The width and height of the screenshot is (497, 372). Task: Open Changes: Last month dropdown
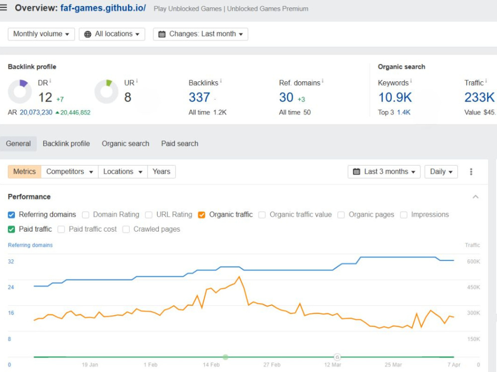tap(200, 34)
